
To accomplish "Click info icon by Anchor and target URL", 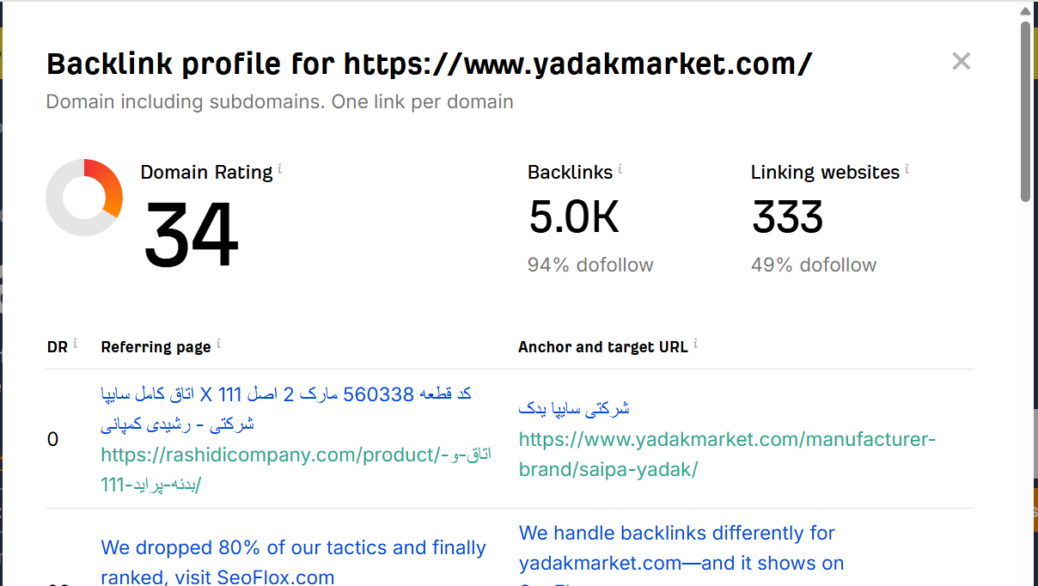I will [x=695, y=344].
